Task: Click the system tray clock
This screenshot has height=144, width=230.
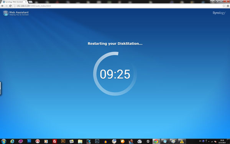Action: [222, 141]
